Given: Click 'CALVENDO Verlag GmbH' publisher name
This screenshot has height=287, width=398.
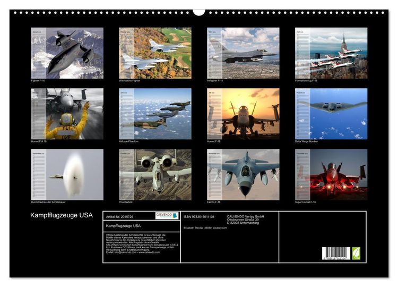Looking at the screenshot, I should pos(246,216).
